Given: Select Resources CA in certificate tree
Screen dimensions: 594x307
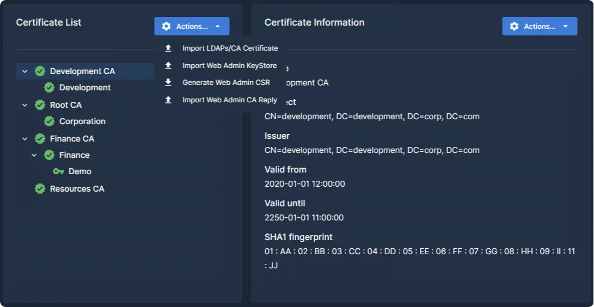Looking at the screenshot, I should 77,188.
